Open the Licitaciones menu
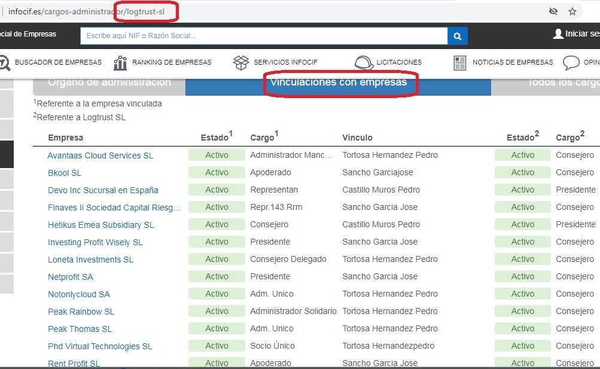 pos(399,62)
